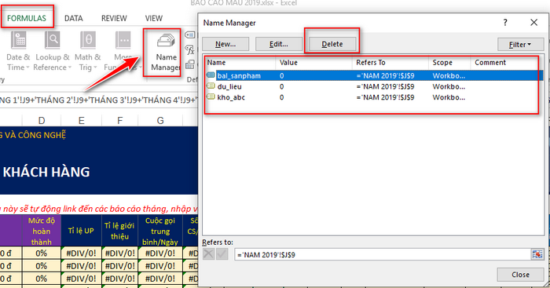
Task: Click the Define Name tag icon in ribbon
Action: (x=190, y=35)
